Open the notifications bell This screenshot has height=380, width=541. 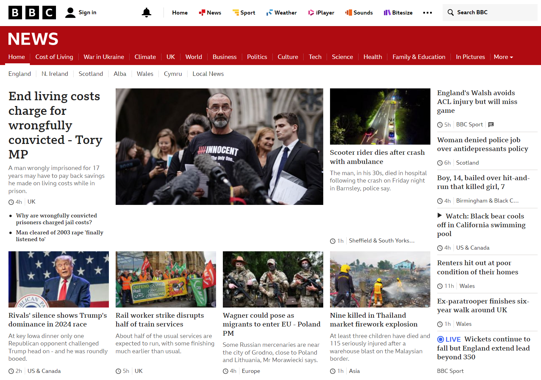pyautogui.click(x=147, y=13)
